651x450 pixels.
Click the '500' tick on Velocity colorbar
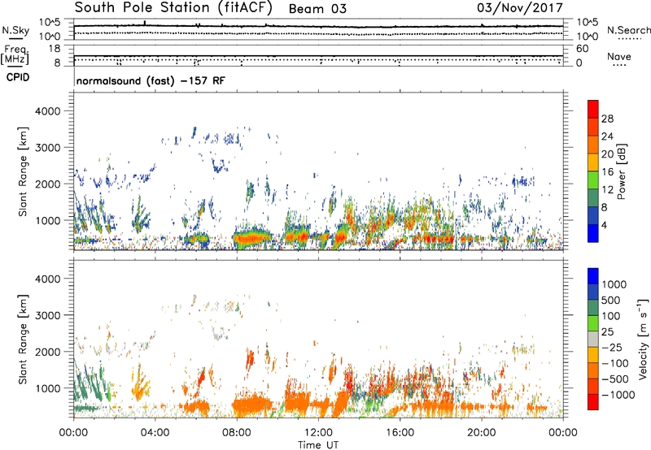click(x=613, y=300)
